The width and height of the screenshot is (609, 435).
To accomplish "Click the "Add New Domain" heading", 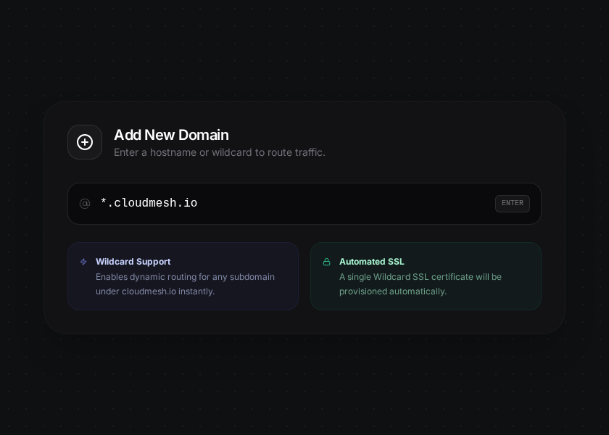I will click(171, 135).
